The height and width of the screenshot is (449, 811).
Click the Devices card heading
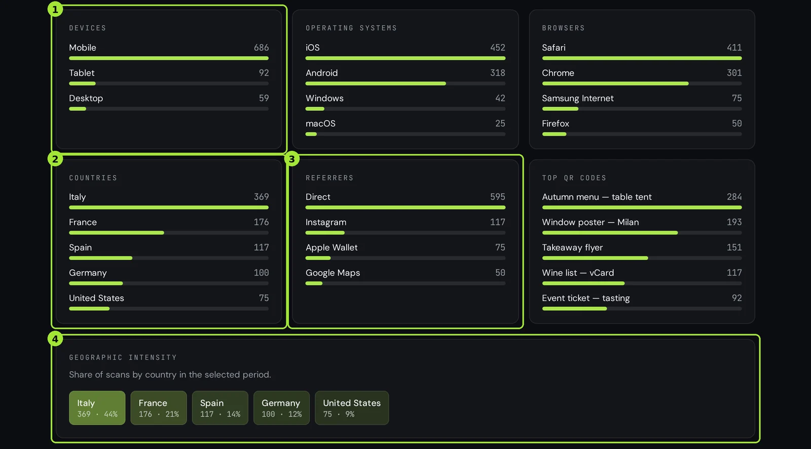[88, 28]
